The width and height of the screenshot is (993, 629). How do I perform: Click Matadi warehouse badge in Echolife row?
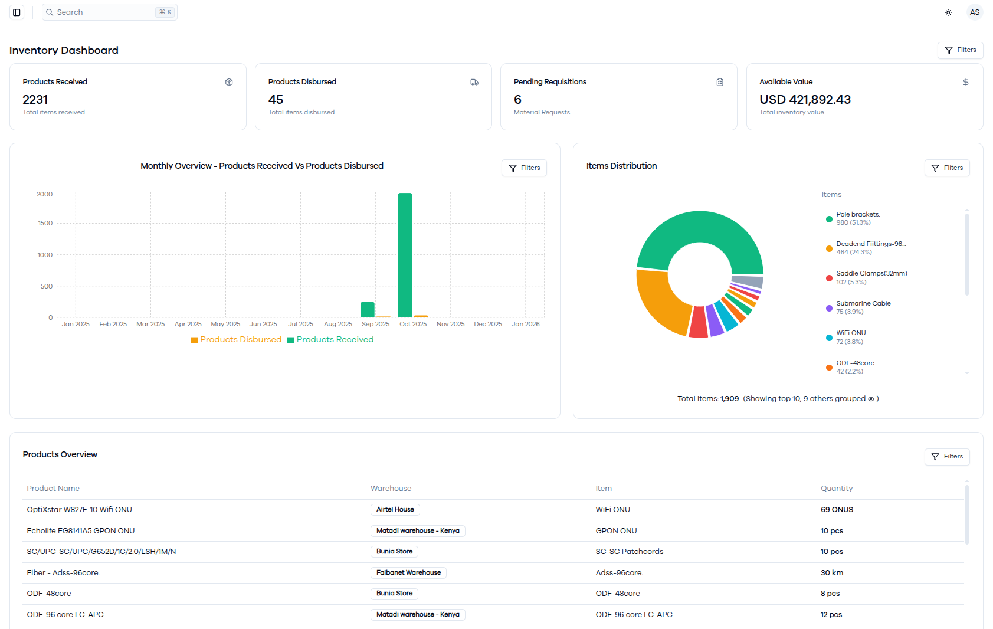418,531
